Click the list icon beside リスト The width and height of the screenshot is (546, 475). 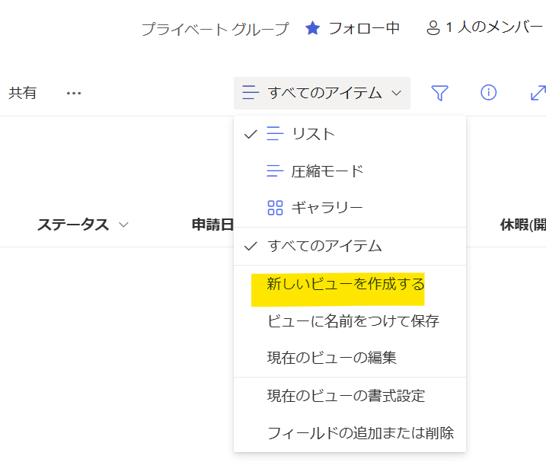click(x=275, y=134)
